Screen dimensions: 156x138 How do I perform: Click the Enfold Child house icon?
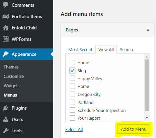pyautogui.click(x=6, y=28)
